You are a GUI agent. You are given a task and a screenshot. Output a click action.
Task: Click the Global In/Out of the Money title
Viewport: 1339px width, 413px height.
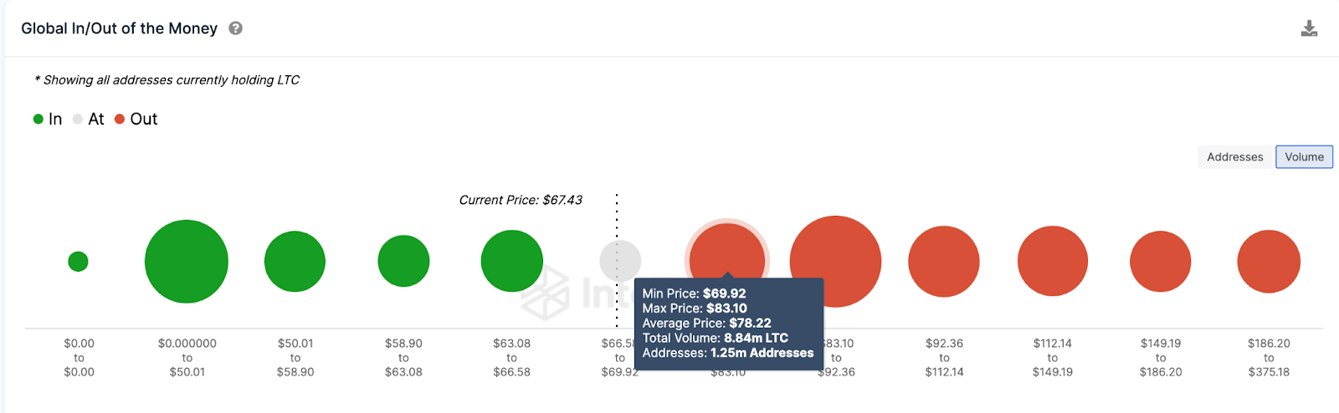pyautogui.click(x=119, y=28)
